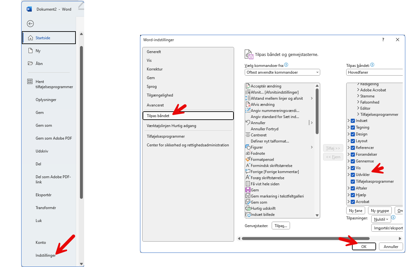Select the Gem som command icon
This screenshot has height=267, width=413.
[x=248, y=202]
